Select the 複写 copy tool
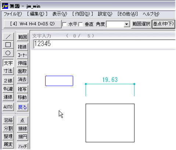This screenshot has width=176, height=150. point(22,89)
